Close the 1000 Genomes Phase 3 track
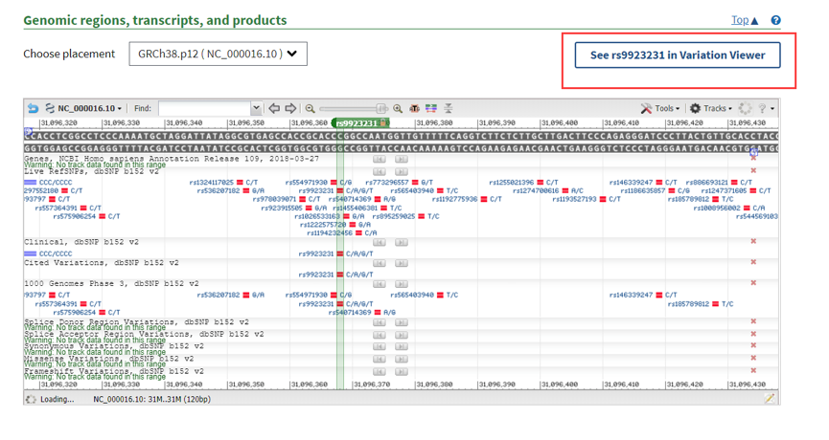The image size is (829, 440). [753, 283]
